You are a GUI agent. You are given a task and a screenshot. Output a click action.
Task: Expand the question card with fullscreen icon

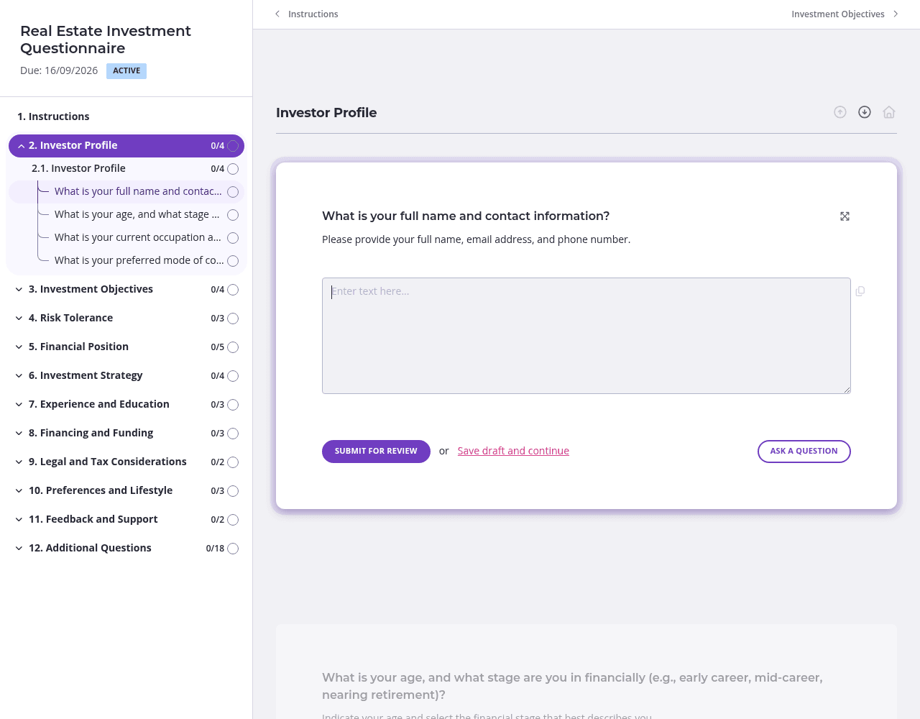pos(845,216)
